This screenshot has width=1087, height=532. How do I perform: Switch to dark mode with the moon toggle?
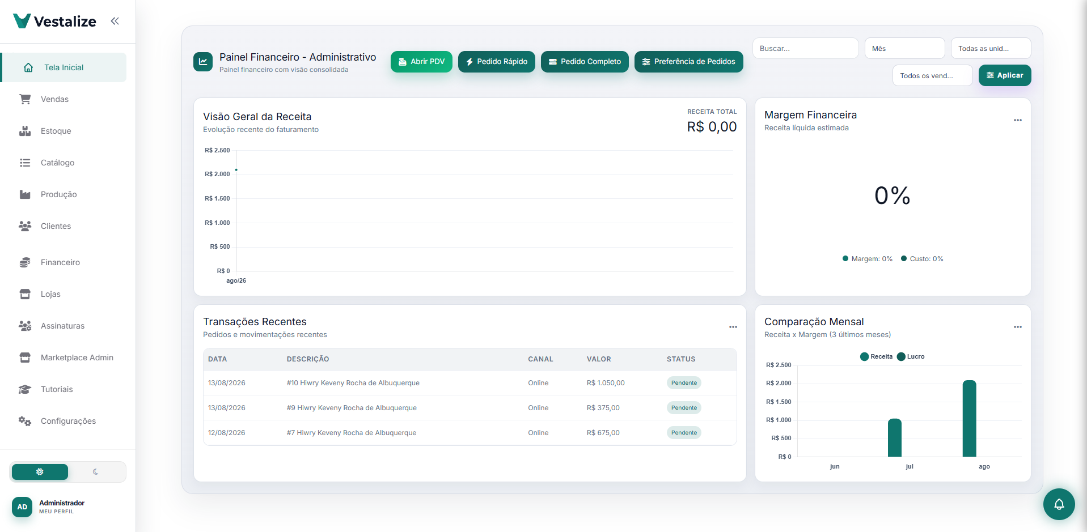tap(96, 471)
